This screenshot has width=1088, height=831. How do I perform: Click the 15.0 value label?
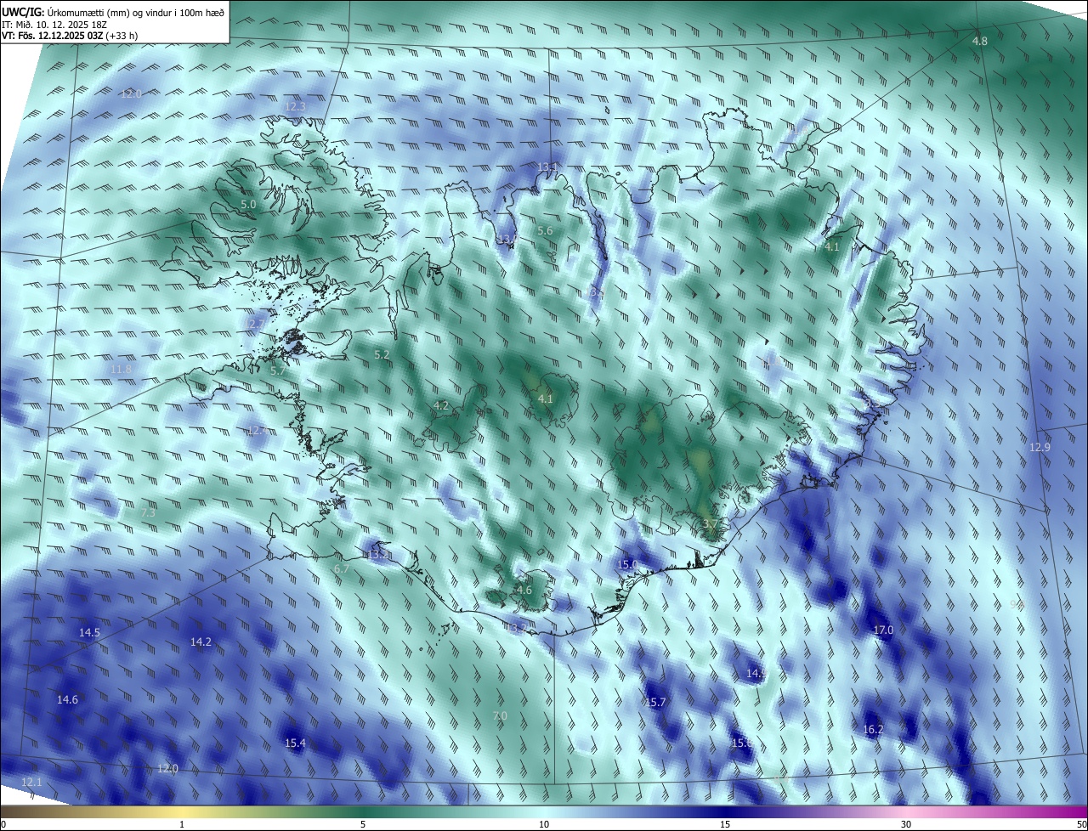pyautogui.click(x=627, y=564)
